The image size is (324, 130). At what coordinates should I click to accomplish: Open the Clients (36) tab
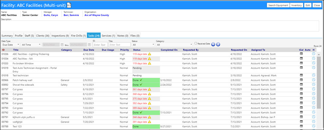coord(43,36)
